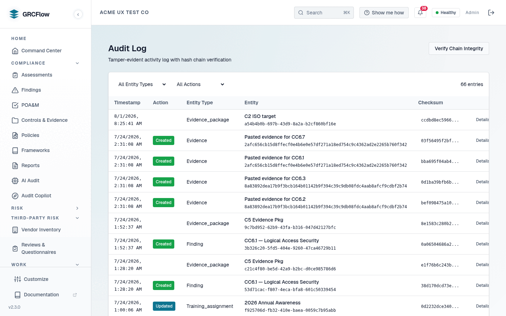Click Show me how button

click(384, 13)
